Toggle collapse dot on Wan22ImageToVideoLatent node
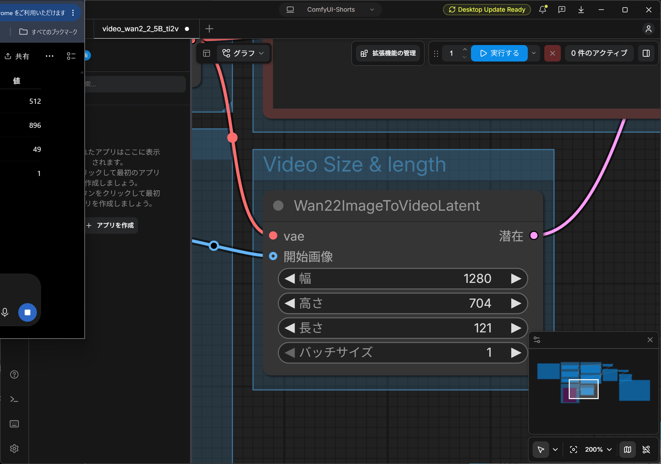The width and height of the screenshot is (661, 464). pos(278,206)
